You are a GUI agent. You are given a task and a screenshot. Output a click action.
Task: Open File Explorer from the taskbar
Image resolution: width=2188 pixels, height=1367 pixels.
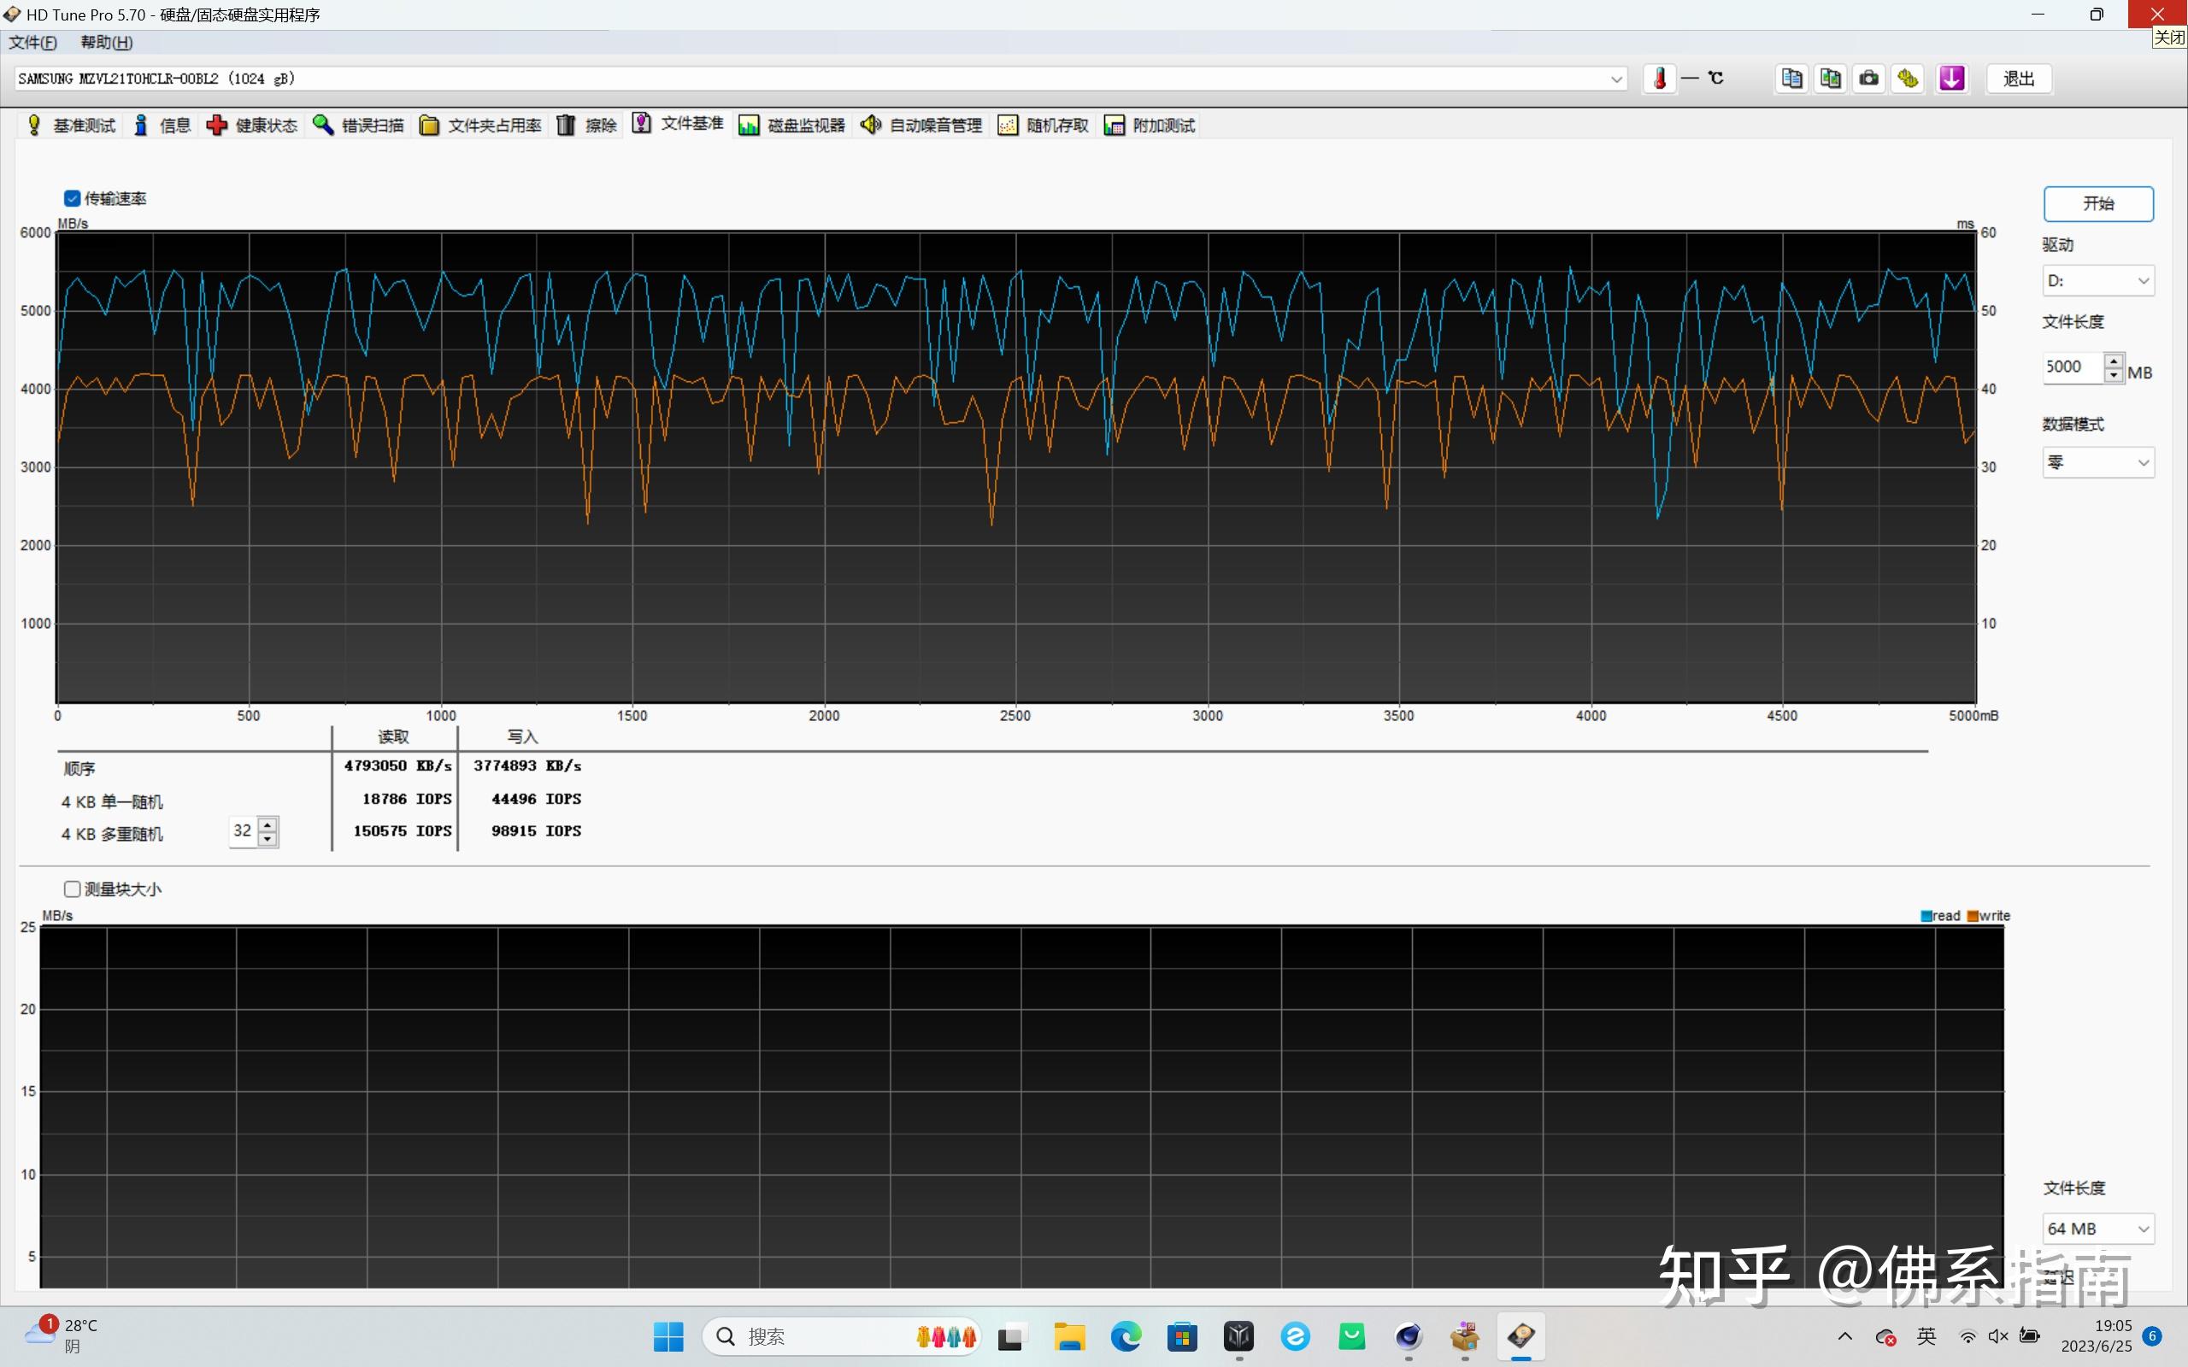(1068, 1336)
